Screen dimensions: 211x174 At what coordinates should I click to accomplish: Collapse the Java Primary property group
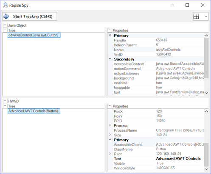click(110, 35)
